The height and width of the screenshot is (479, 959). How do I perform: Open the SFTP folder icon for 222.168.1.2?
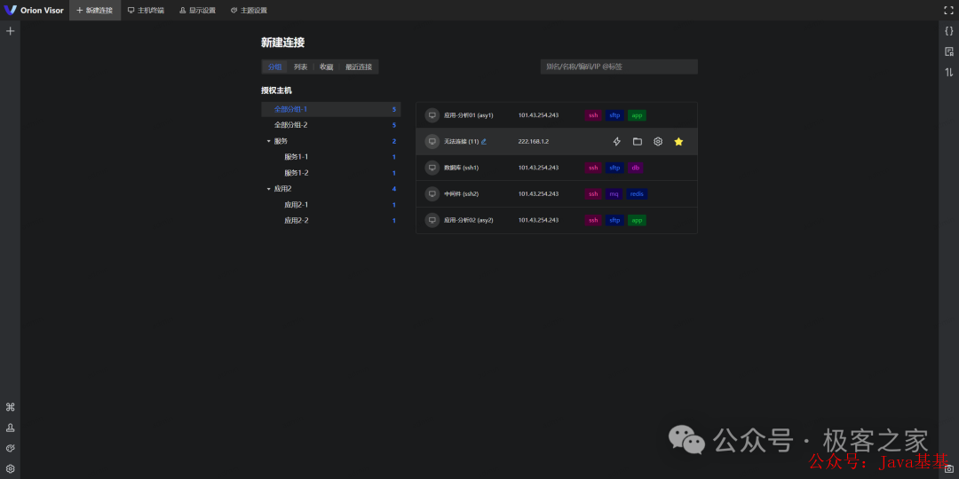click(x=638, y=142)
